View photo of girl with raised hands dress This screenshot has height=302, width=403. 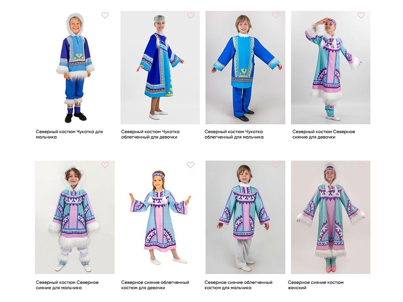[x=160, y=217]
